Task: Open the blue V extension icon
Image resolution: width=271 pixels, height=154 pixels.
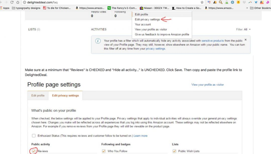Action: pyautogui.click(x=256, y=2)
